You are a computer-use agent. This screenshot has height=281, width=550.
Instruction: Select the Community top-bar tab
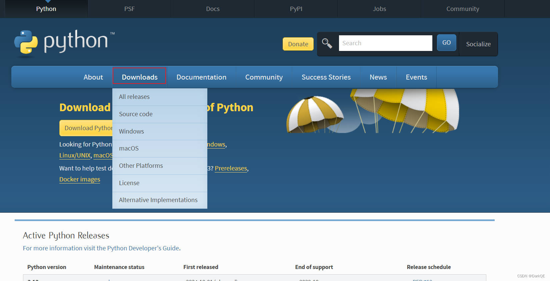pos(463,9)
